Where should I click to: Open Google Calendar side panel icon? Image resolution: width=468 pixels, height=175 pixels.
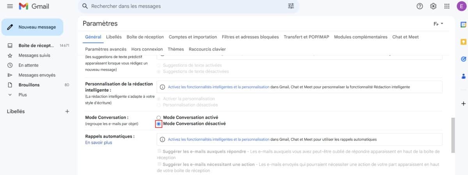463,24
